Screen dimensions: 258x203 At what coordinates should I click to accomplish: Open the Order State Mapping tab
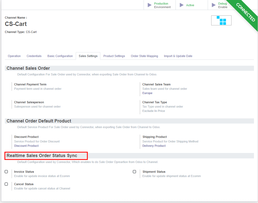tap(144, 56)
